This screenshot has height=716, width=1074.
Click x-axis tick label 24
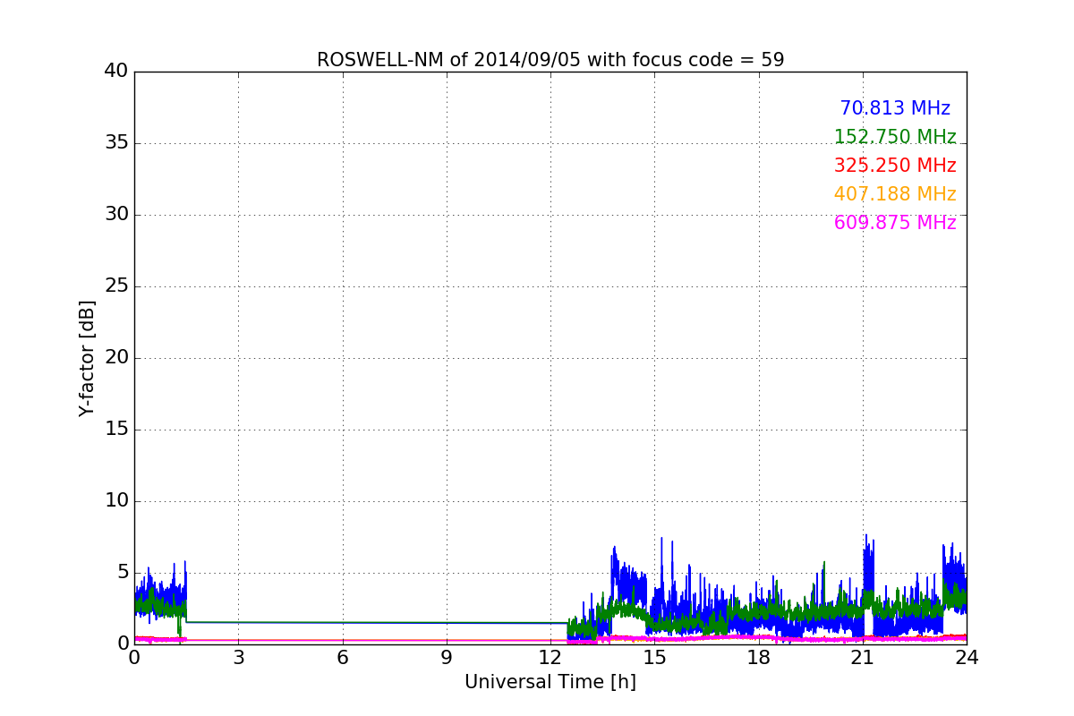pyautogui.click(x=967, y=657)
